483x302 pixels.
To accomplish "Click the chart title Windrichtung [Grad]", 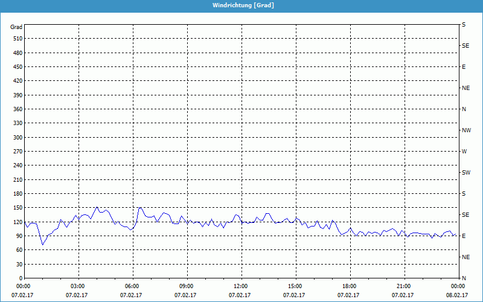I will [241, 5].
